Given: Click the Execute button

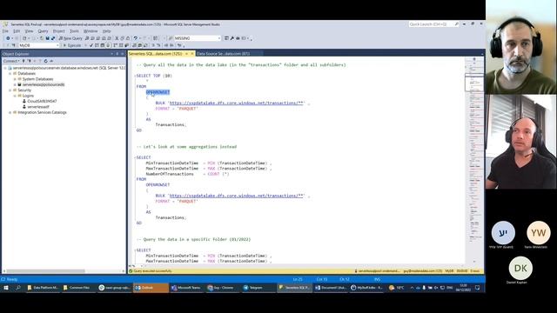Looking at the screenshot, I should click(72, 45).
